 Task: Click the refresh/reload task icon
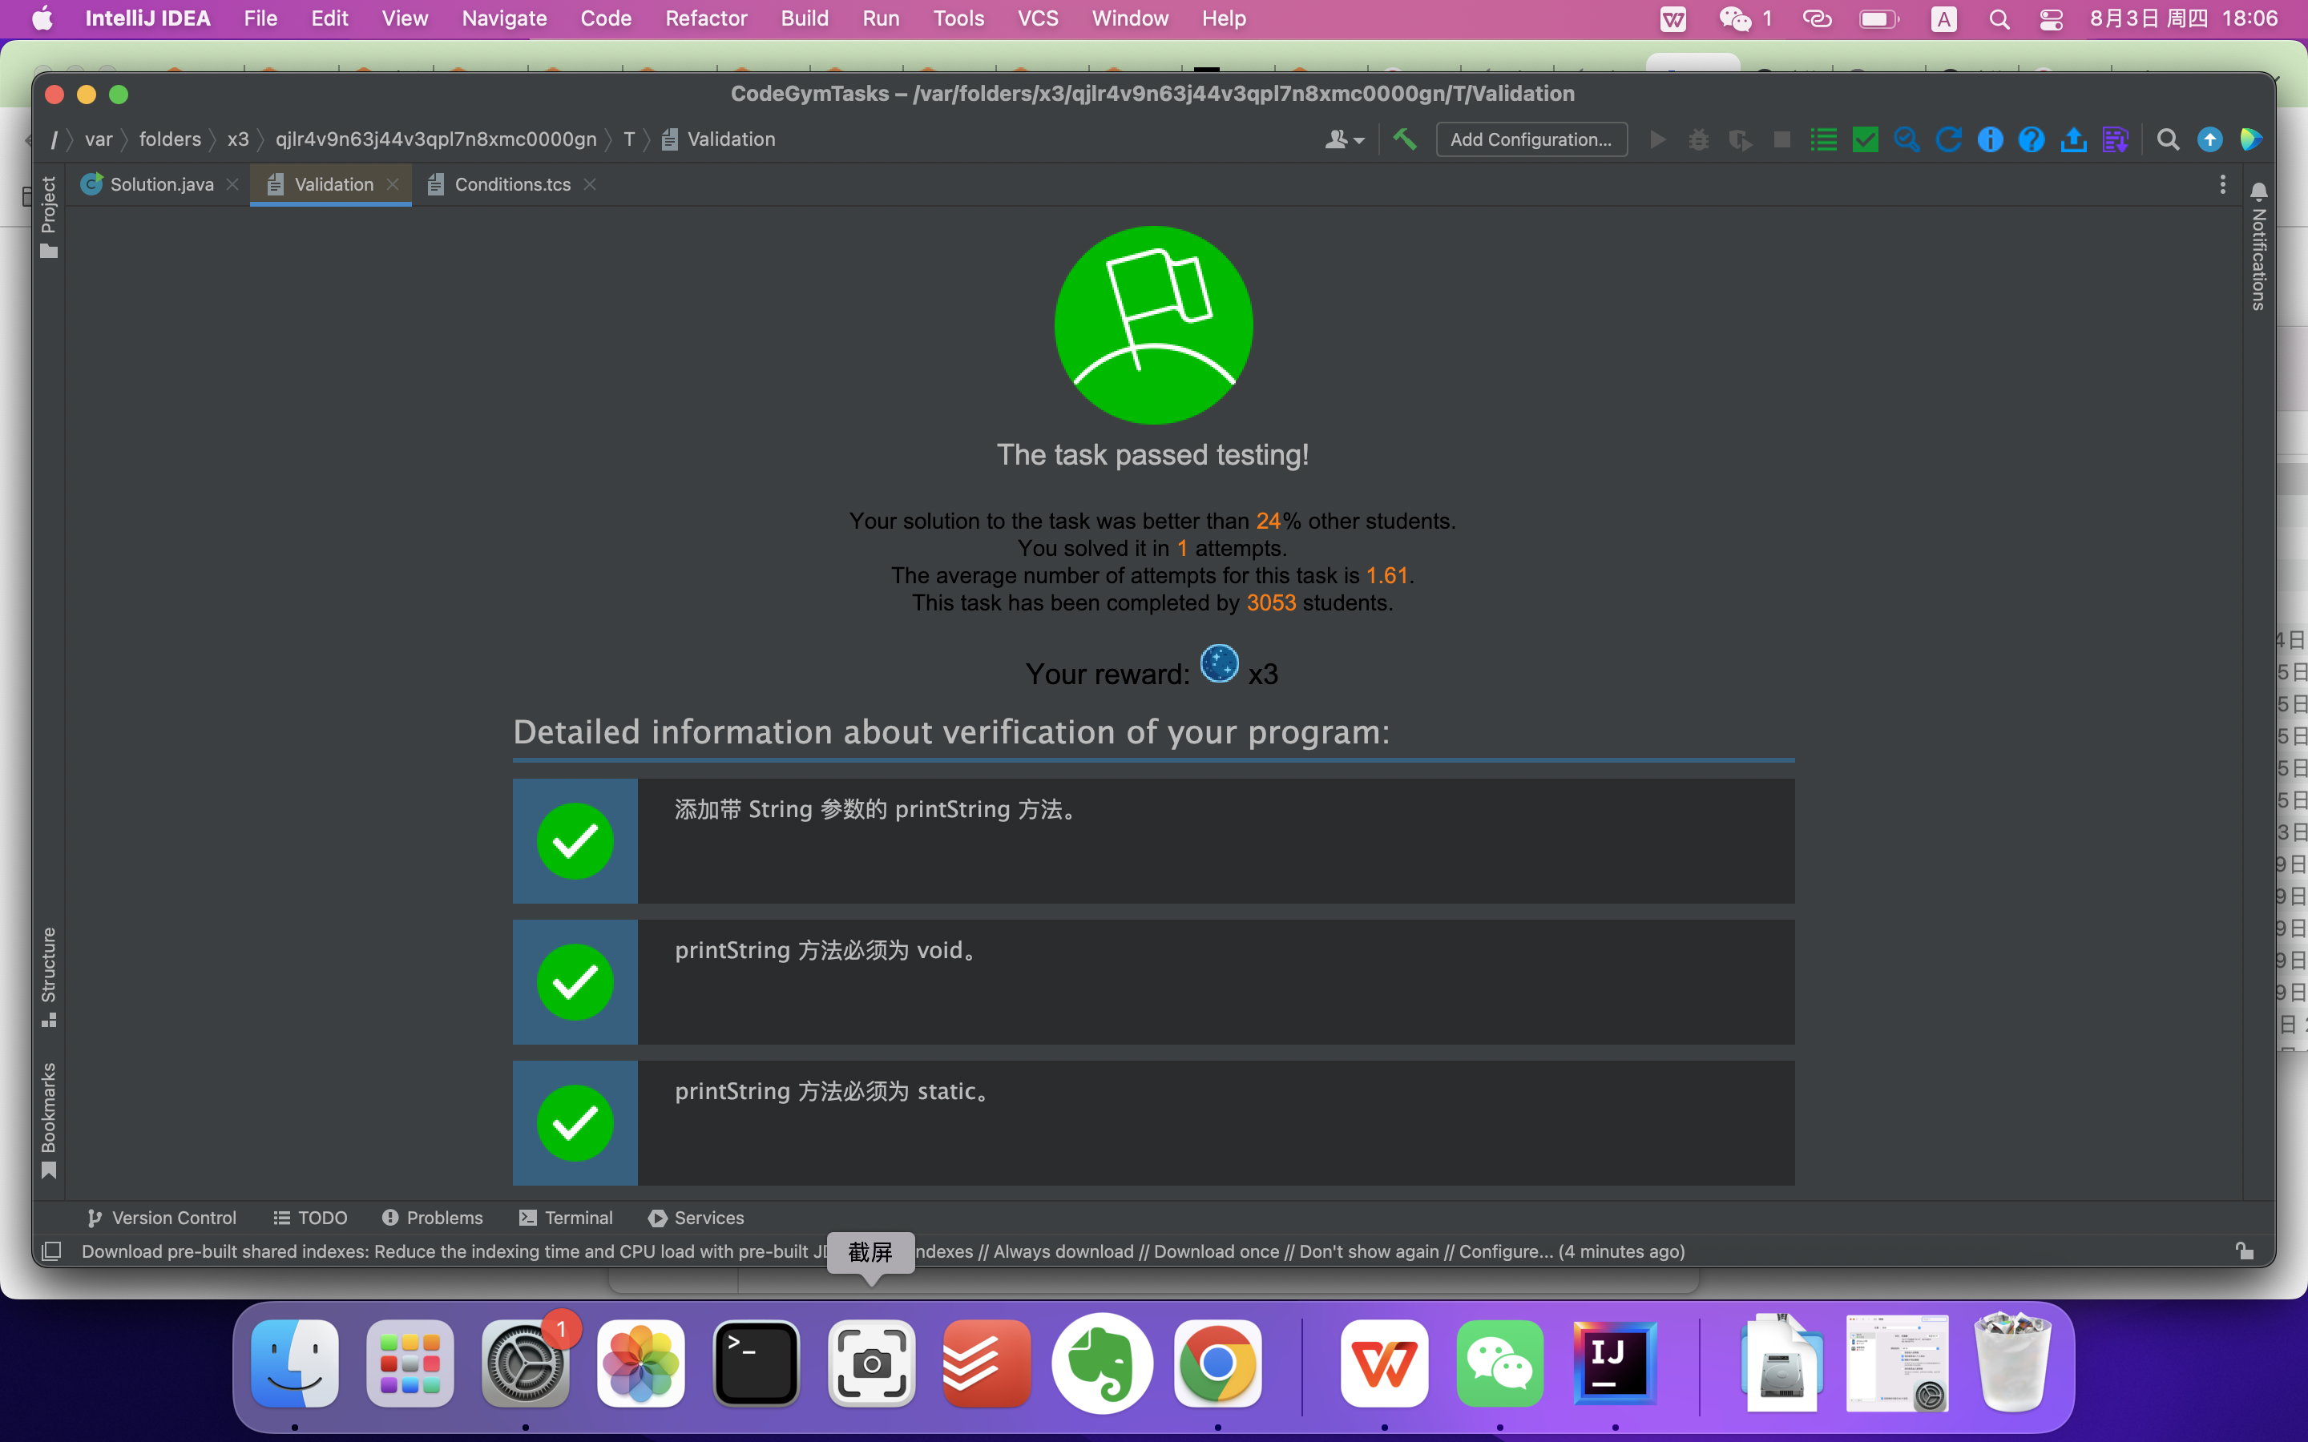[x=1947, y=139]
